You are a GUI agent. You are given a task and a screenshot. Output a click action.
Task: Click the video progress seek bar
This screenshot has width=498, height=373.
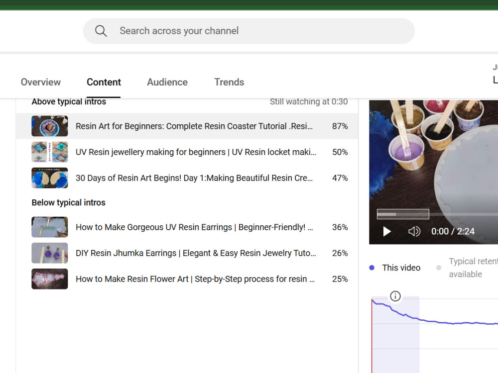pyautogui.click(x=437, y=214)
